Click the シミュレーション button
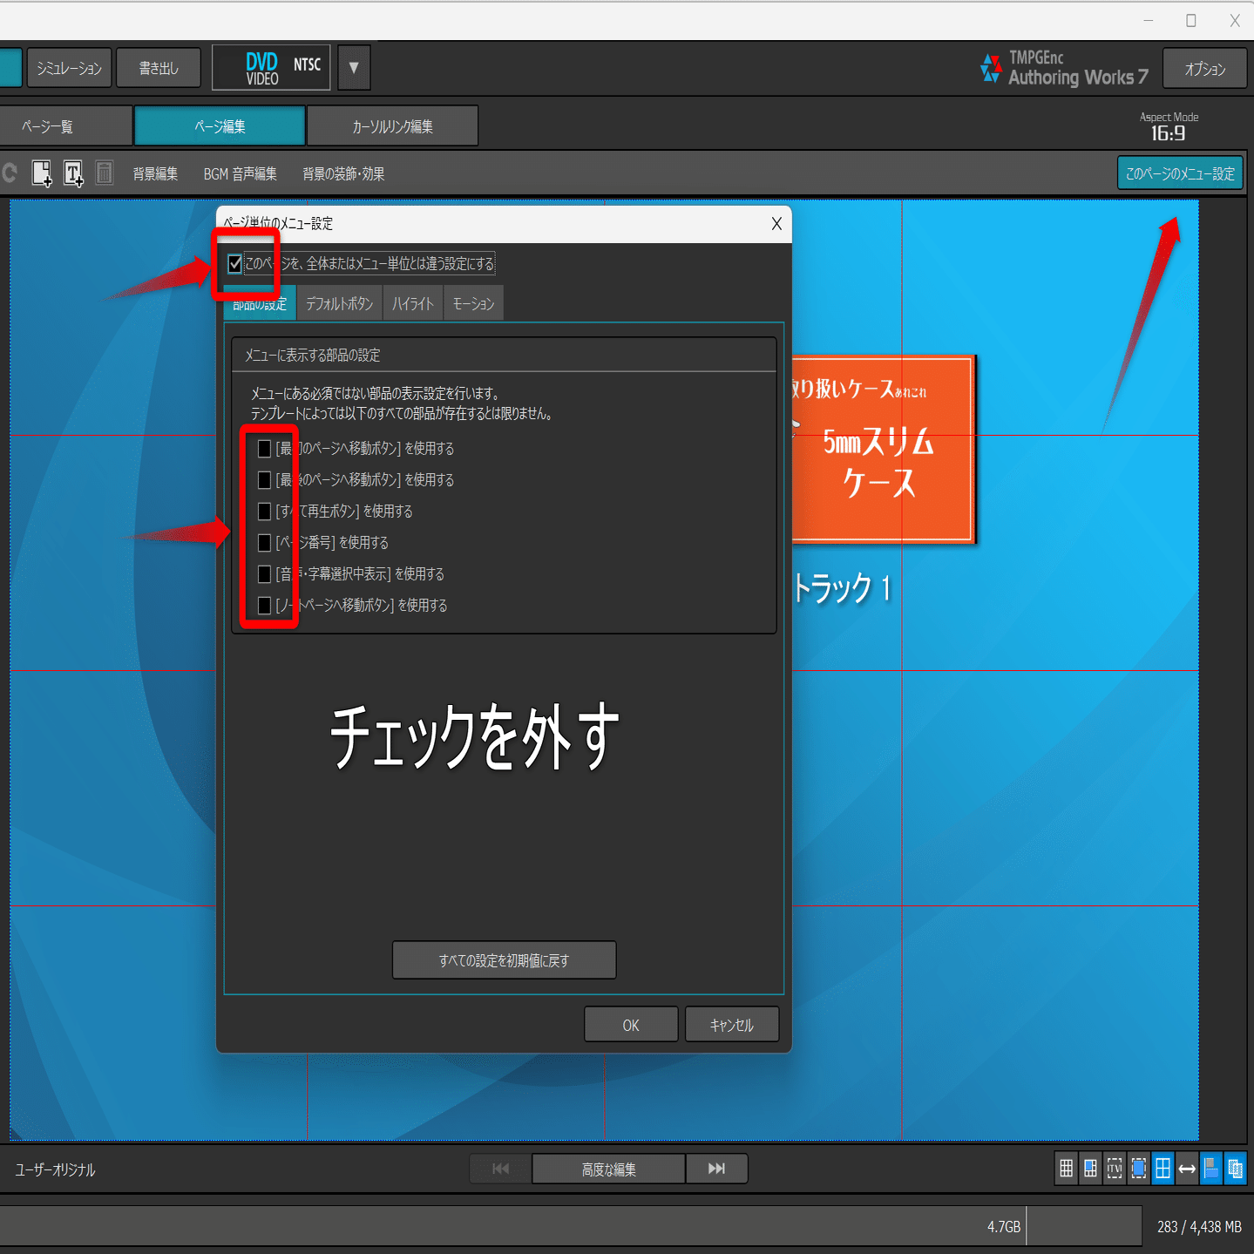 tap(70, 68)
